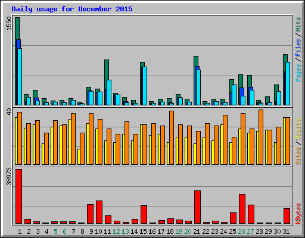Click the yellow Sites bar for day 8
The width and height of the screenshot is (305, 238).
click(79, 156)
